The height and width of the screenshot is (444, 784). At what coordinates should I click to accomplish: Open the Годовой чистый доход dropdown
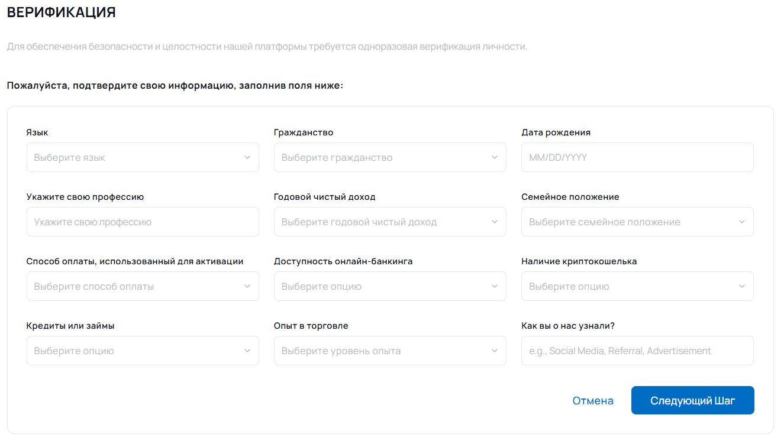coord(389,222)
